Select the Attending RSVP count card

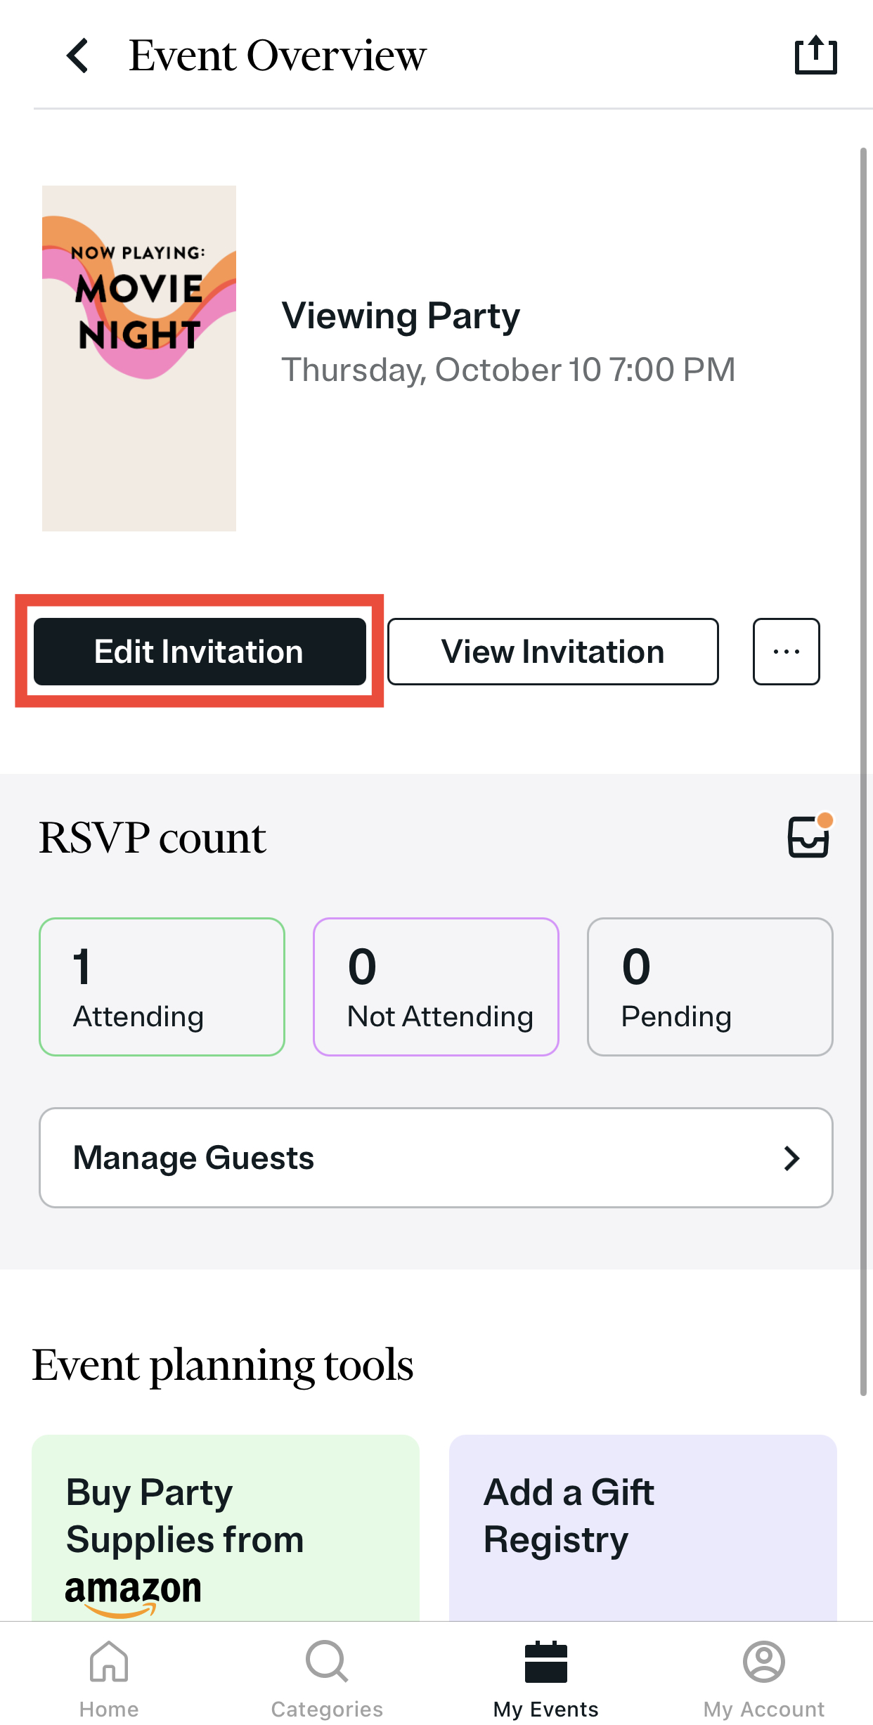(x=162, y=986)
